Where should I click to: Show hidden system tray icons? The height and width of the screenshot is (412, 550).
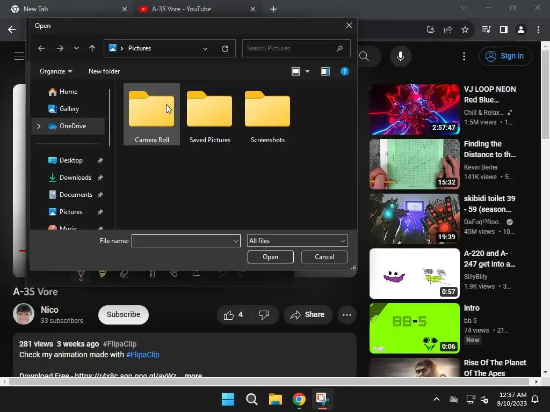(437, 399)
